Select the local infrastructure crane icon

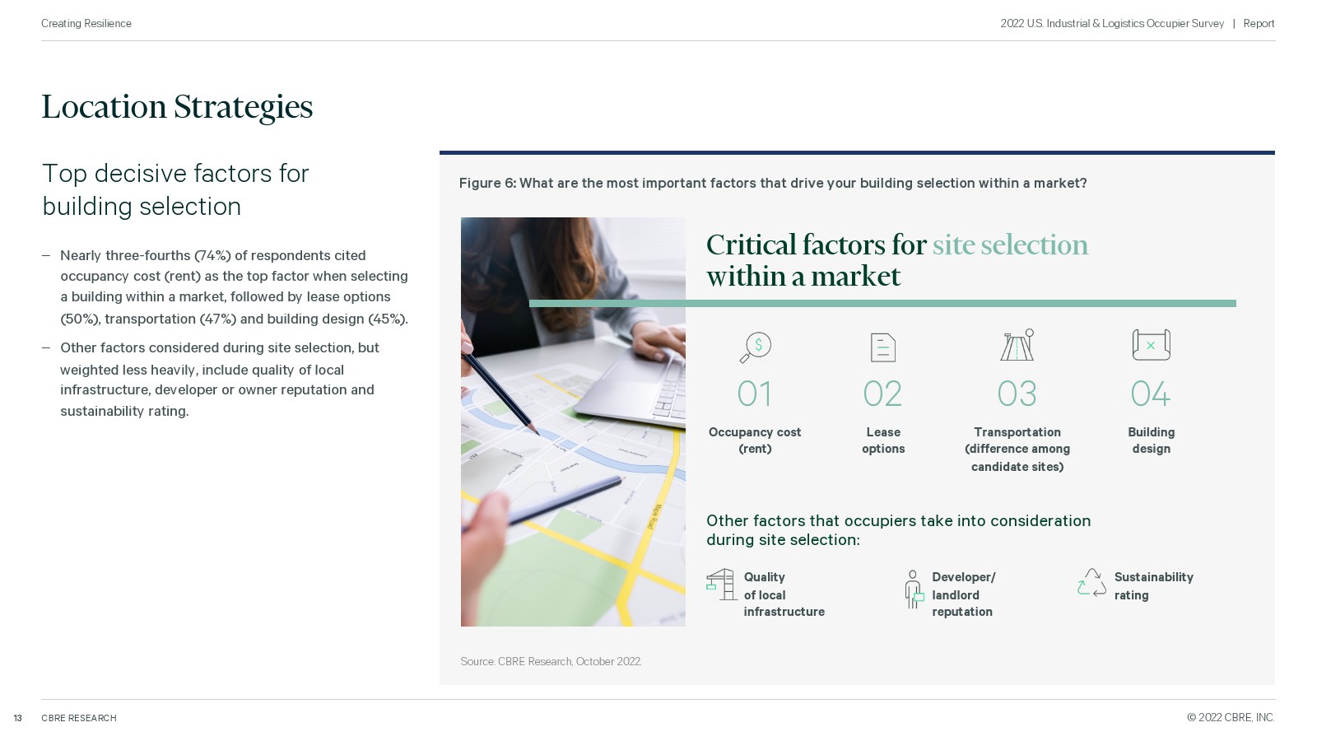tap(721, 585)
